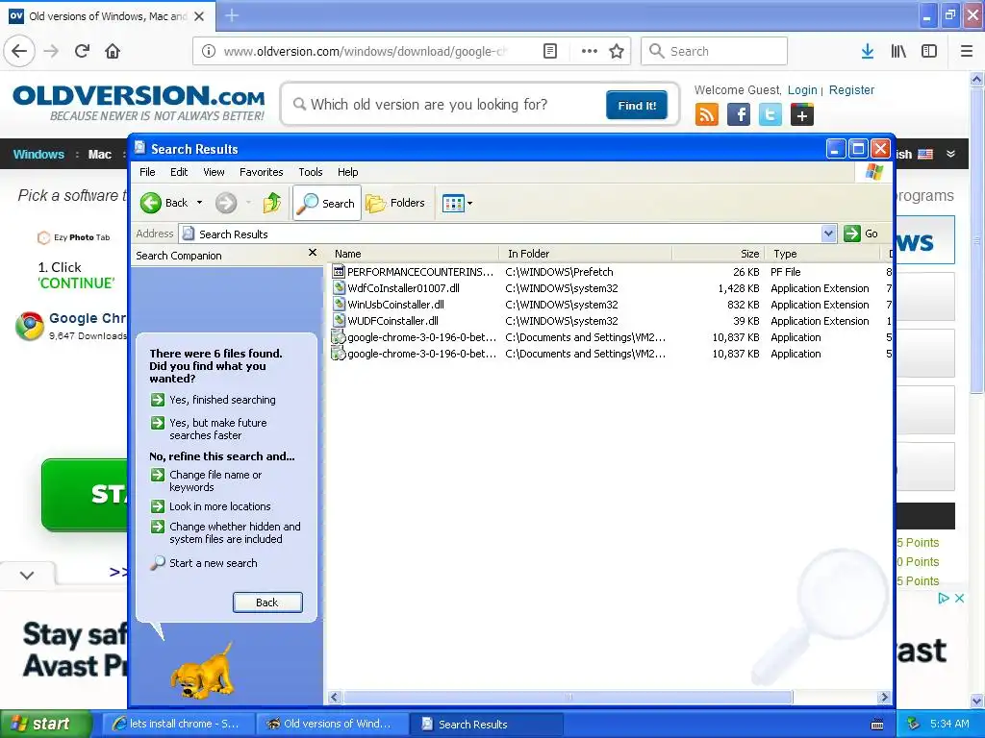The image size is (985, 738).
Task: Open Firefox library icon
Action: click(898, 51)
